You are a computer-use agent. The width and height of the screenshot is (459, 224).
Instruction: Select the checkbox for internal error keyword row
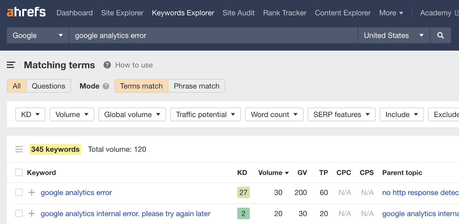pyautogui.click(x=19, y=213)
